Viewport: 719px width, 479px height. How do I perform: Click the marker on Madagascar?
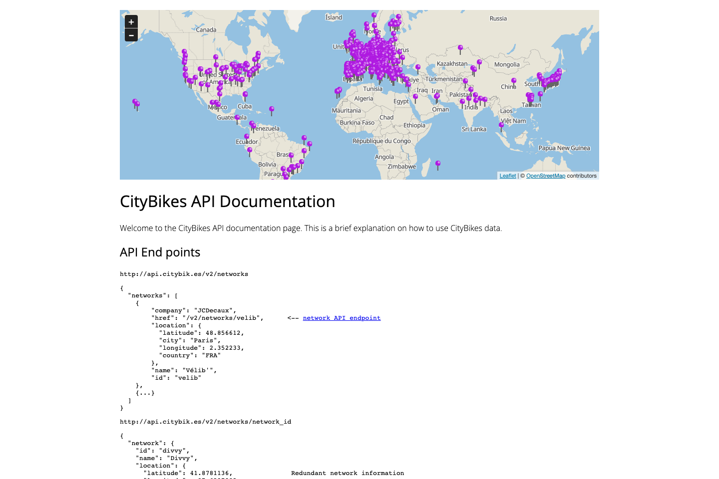coord(437,164)
